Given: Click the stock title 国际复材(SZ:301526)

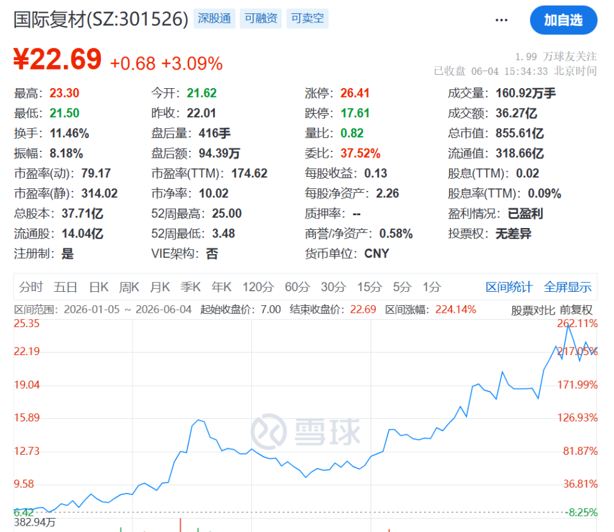Looking at the screenshot, I should click(x=101, y=19).
